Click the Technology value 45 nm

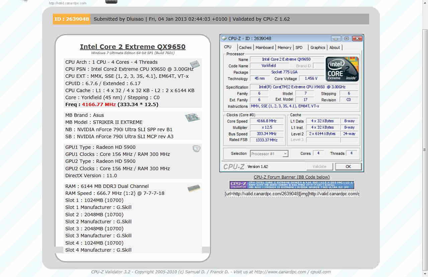[x=260, y=78]
